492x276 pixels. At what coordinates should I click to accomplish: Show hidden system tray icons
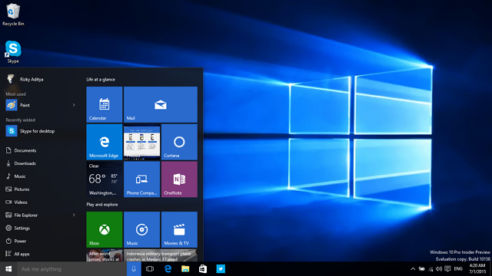click(413, 269)
